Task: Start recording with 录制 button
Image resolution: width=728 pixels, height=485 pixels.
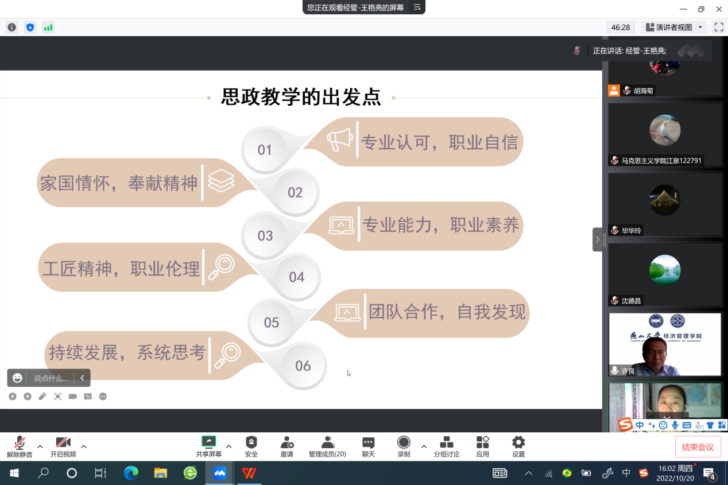Action: point(404,446)
